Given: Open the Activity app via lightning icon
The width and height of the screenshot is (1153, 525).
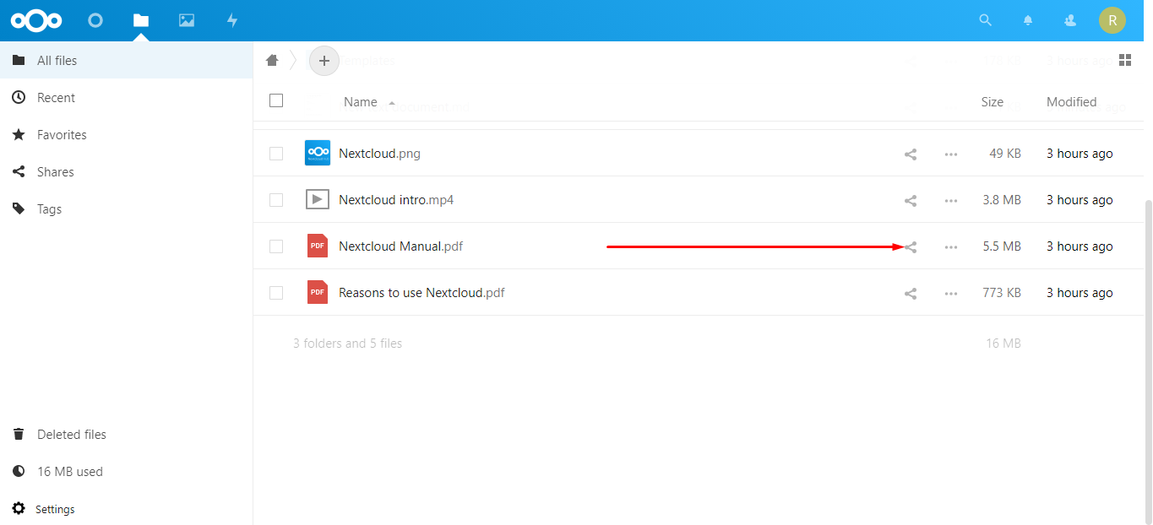Looking at the screenshot, I should (231, 19).
